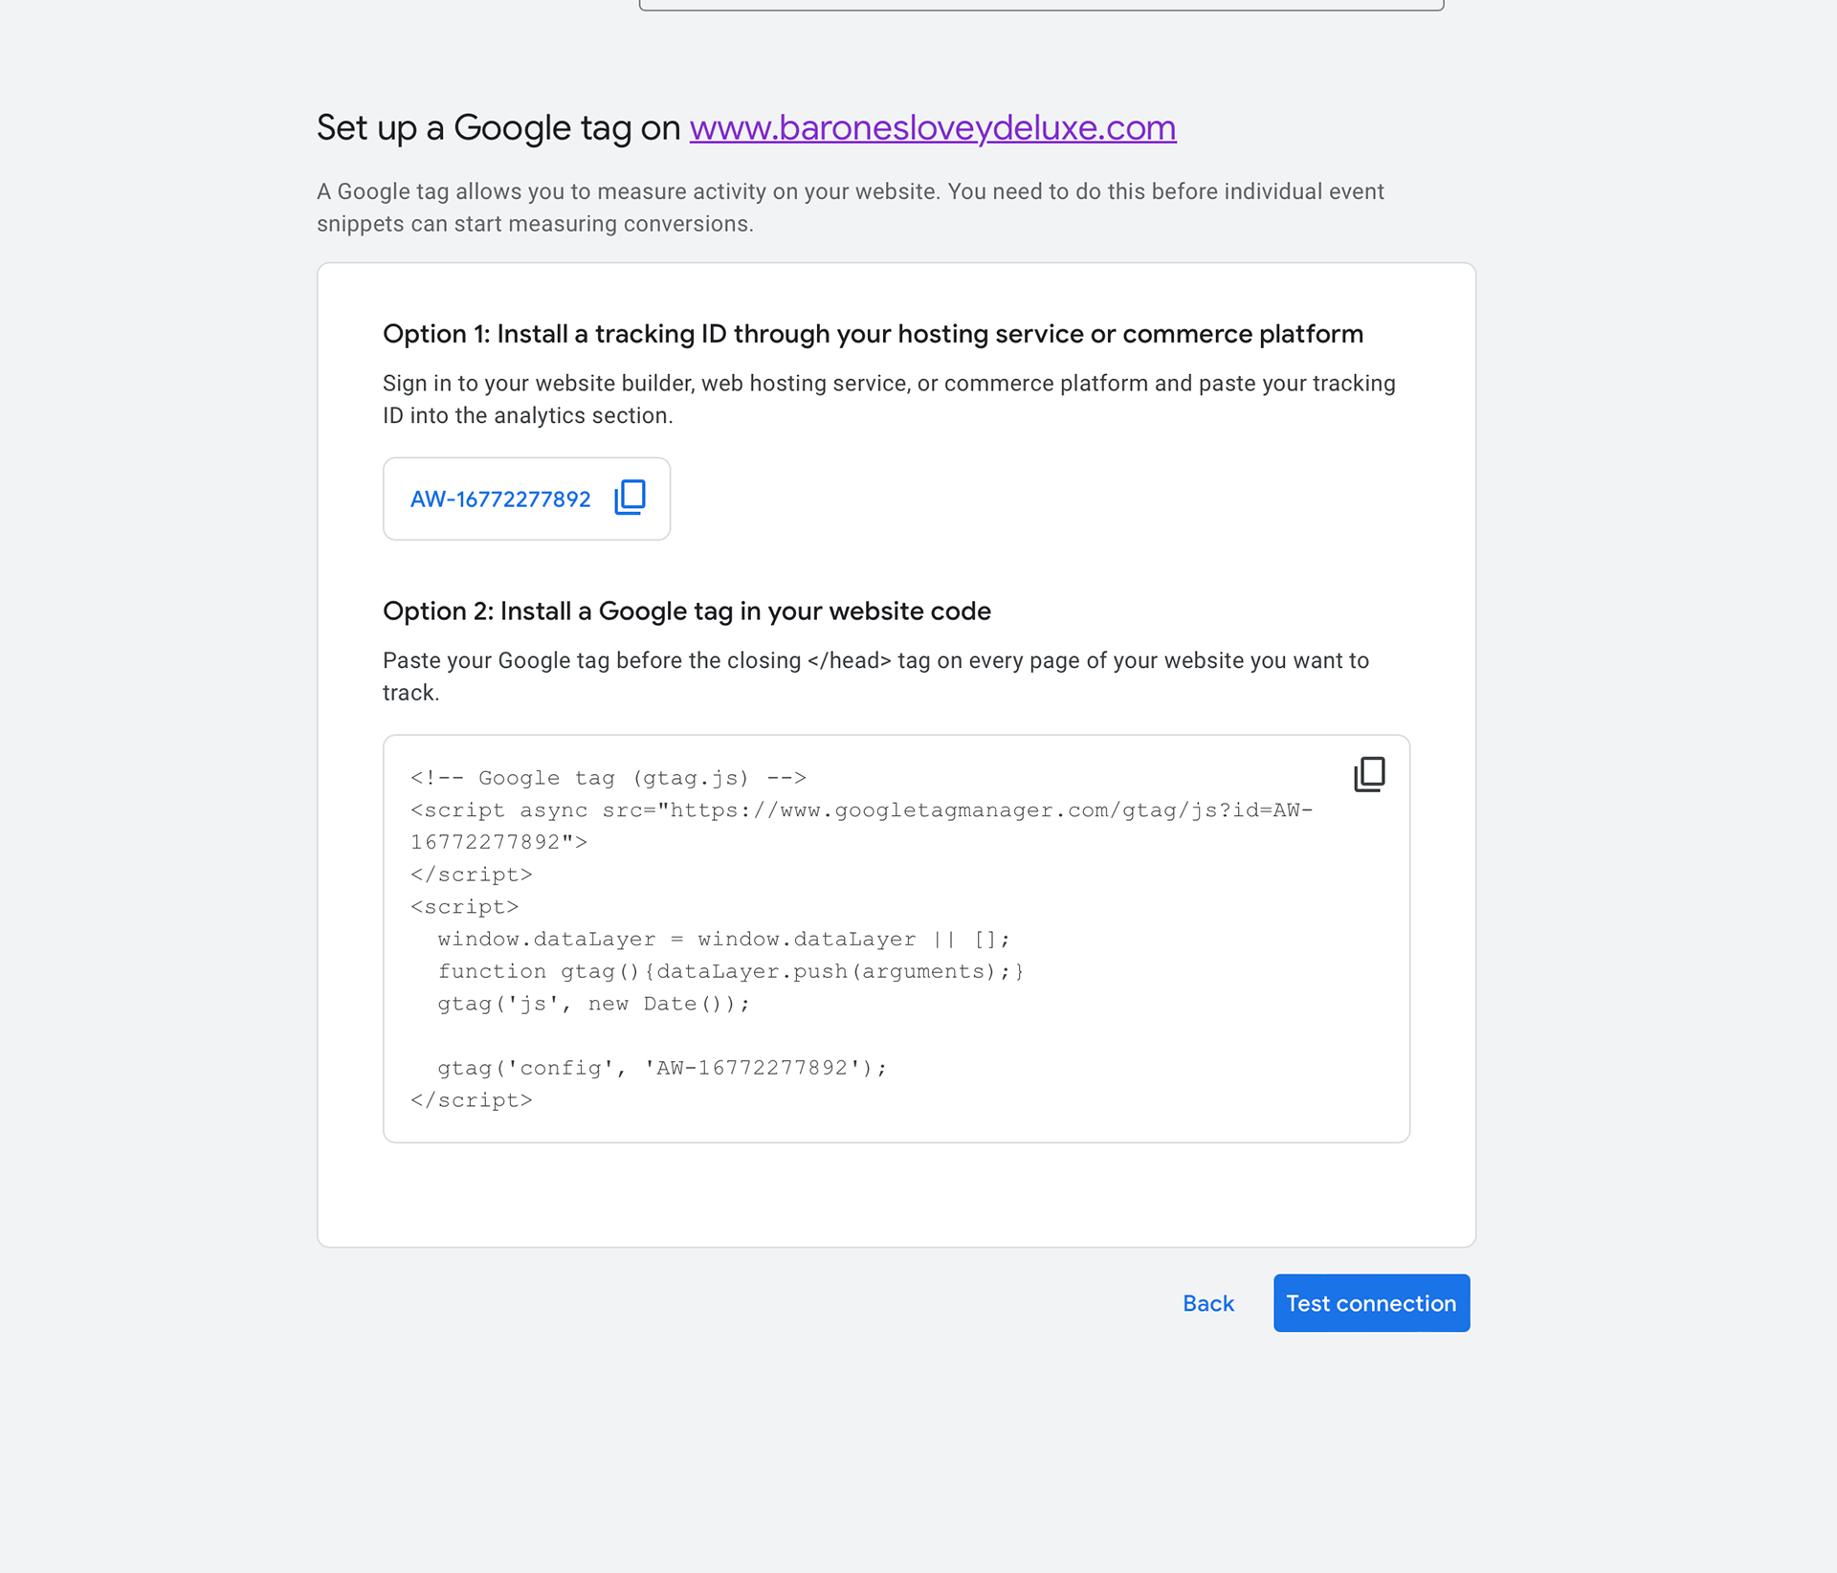Click the Option 2 website code heading
This screenshot has height=1573, width=1837.
686,611
